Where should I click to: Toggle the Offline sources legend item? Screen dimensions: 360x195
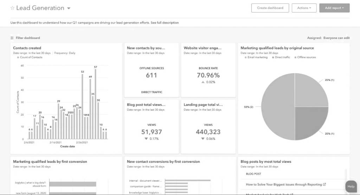pyautogui.click(x=305, y=57)
